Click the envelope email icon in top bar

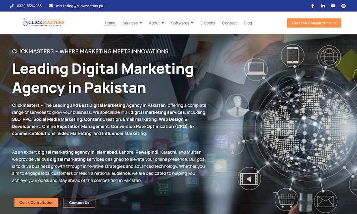coord(51,6)
